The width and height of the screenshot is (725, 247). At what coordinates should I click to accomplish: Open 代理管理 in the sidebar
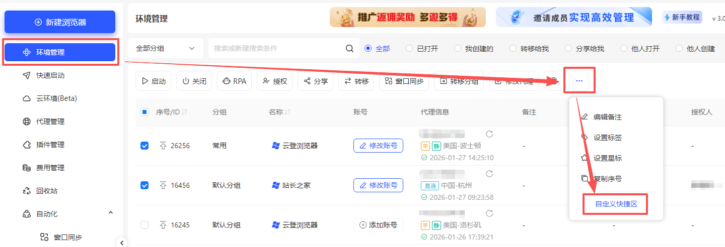click(x=50, y=121)
